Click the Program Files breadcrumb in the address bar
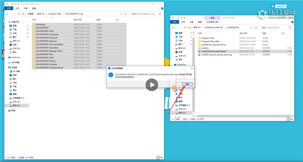This screenshot has width=303, height=162. [55, 14]
